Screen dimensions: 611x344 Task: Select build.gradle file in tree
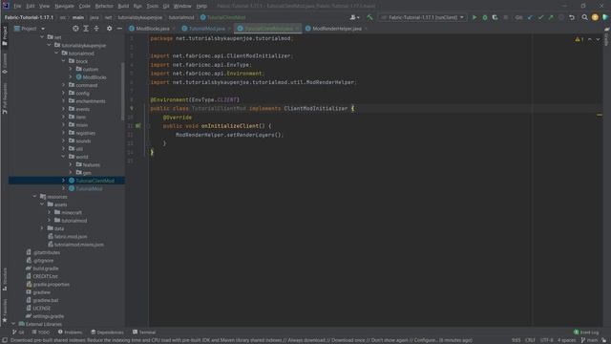[46, 269]
